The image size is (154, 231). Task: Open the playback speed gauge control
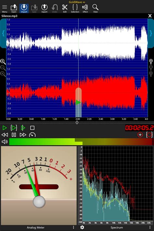pos(32,135)
